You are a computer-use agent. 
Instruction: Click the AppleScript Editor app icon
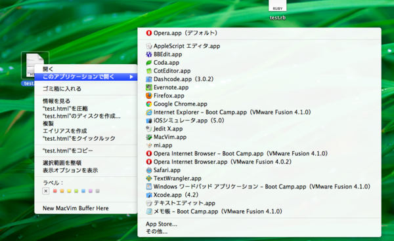point(149,46)
